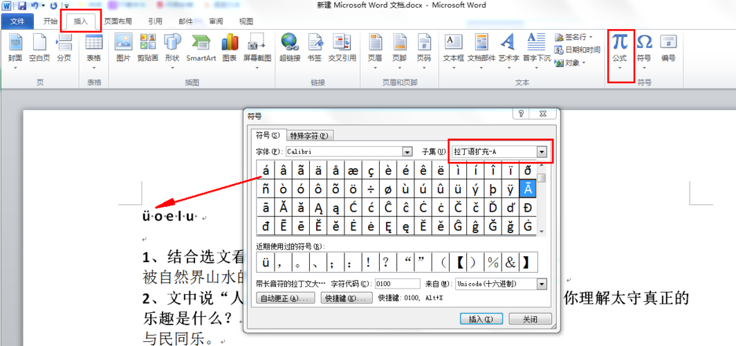
Task: Select the highlighted Ā symbol cell
Action: 528,189
